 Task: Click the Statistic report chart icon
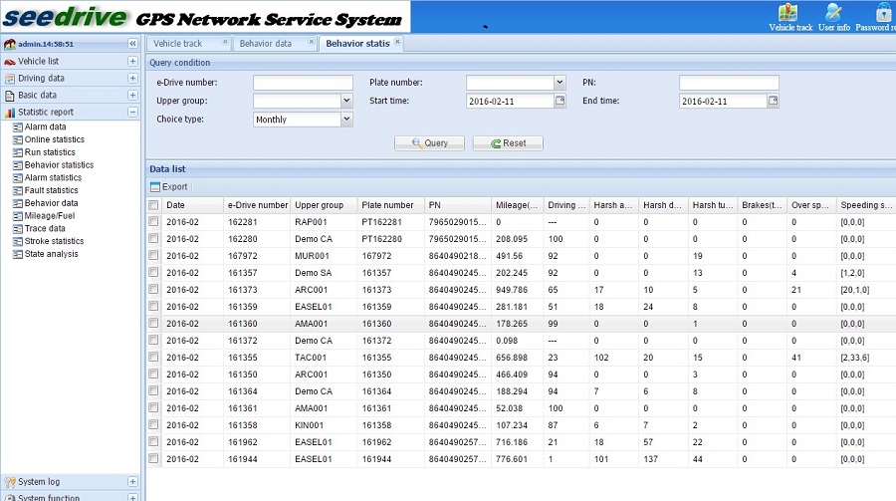(x=10, y=113)
